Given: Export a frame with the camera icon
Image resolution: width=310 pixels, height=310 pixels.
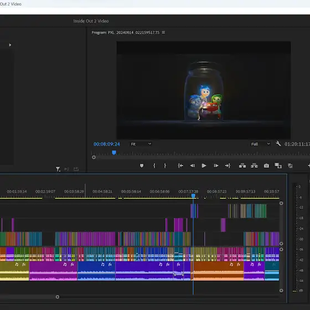Looking at the screenshot, I should click(x=266, y=166).
